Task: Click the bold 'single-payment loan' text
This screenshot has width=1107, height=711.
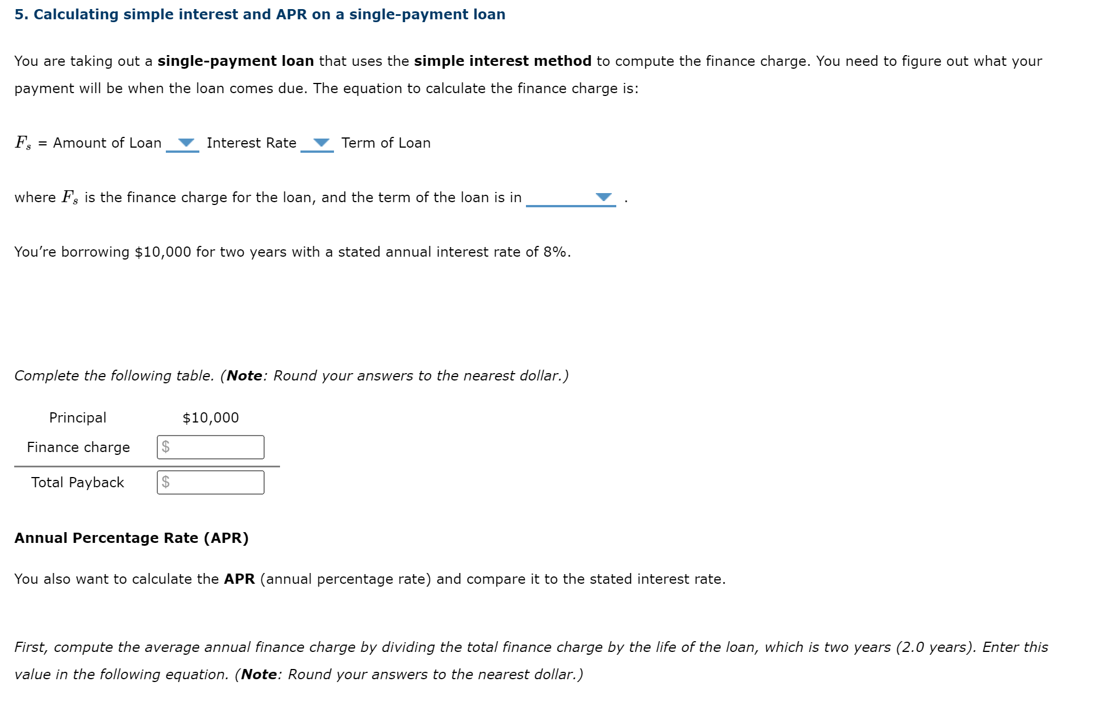Action: (235, 61)
